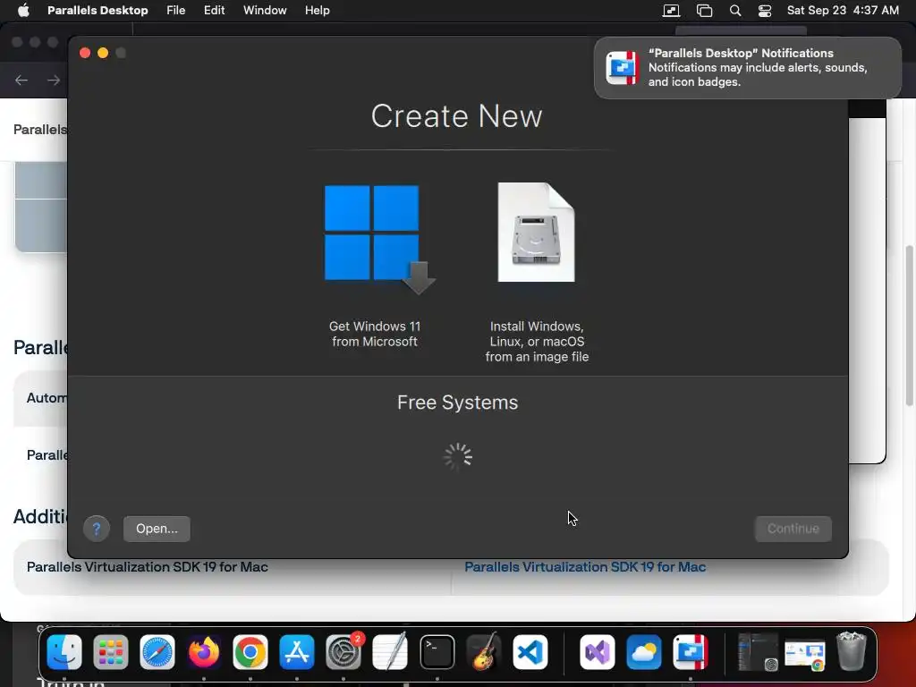The height and width of the screenshot is (687, 916).
Task: Open the Help menu
Action: (x=318, y=11)
